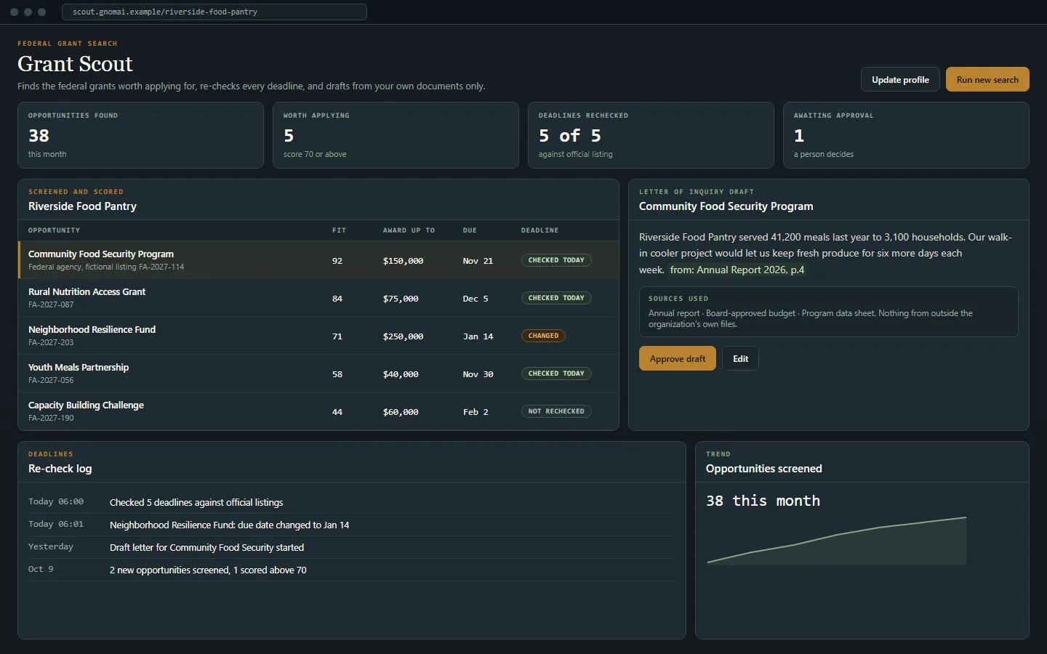Click the $40,000 award amount
Screen dimensions: 1047x654
(401, 374)
